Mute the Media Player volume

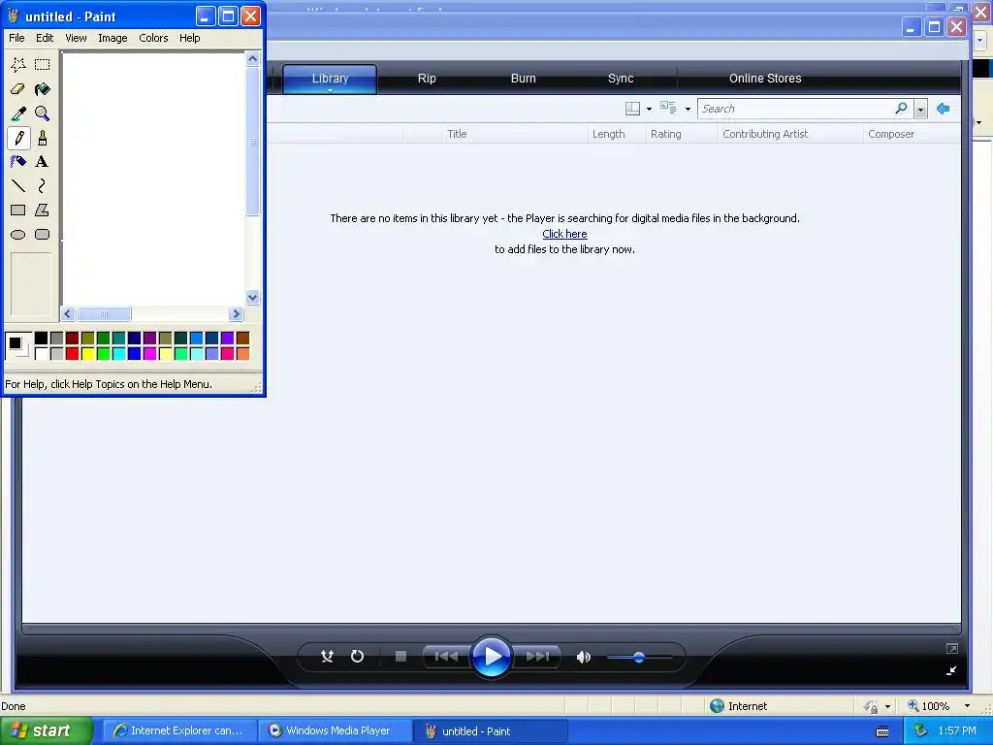pos(583,657)
